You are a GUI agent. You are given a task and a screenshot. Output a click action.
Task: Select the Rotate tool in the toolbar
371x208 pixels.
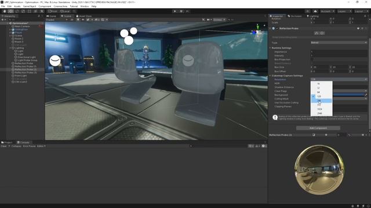pyautogui.click(x=17, y=11)
